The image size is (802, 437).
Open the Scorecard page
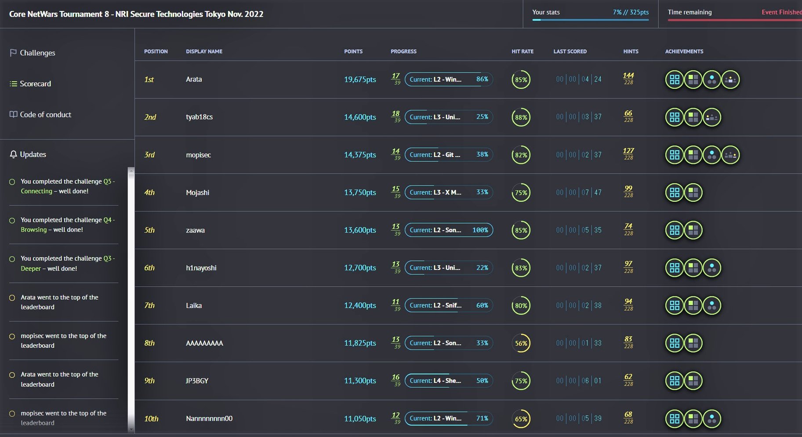coord(35,84)
